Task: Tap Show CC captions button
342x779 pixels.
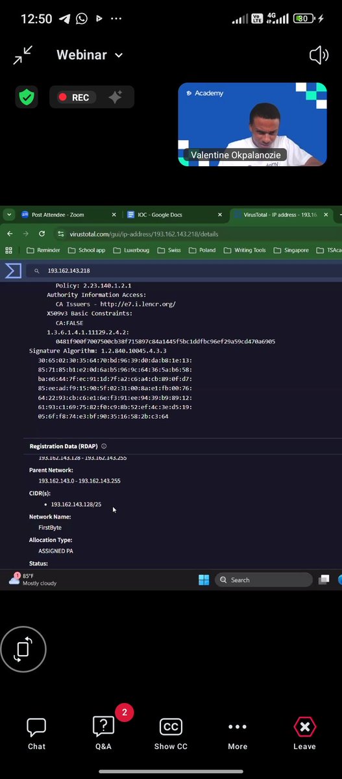Action: coord(171,734)
